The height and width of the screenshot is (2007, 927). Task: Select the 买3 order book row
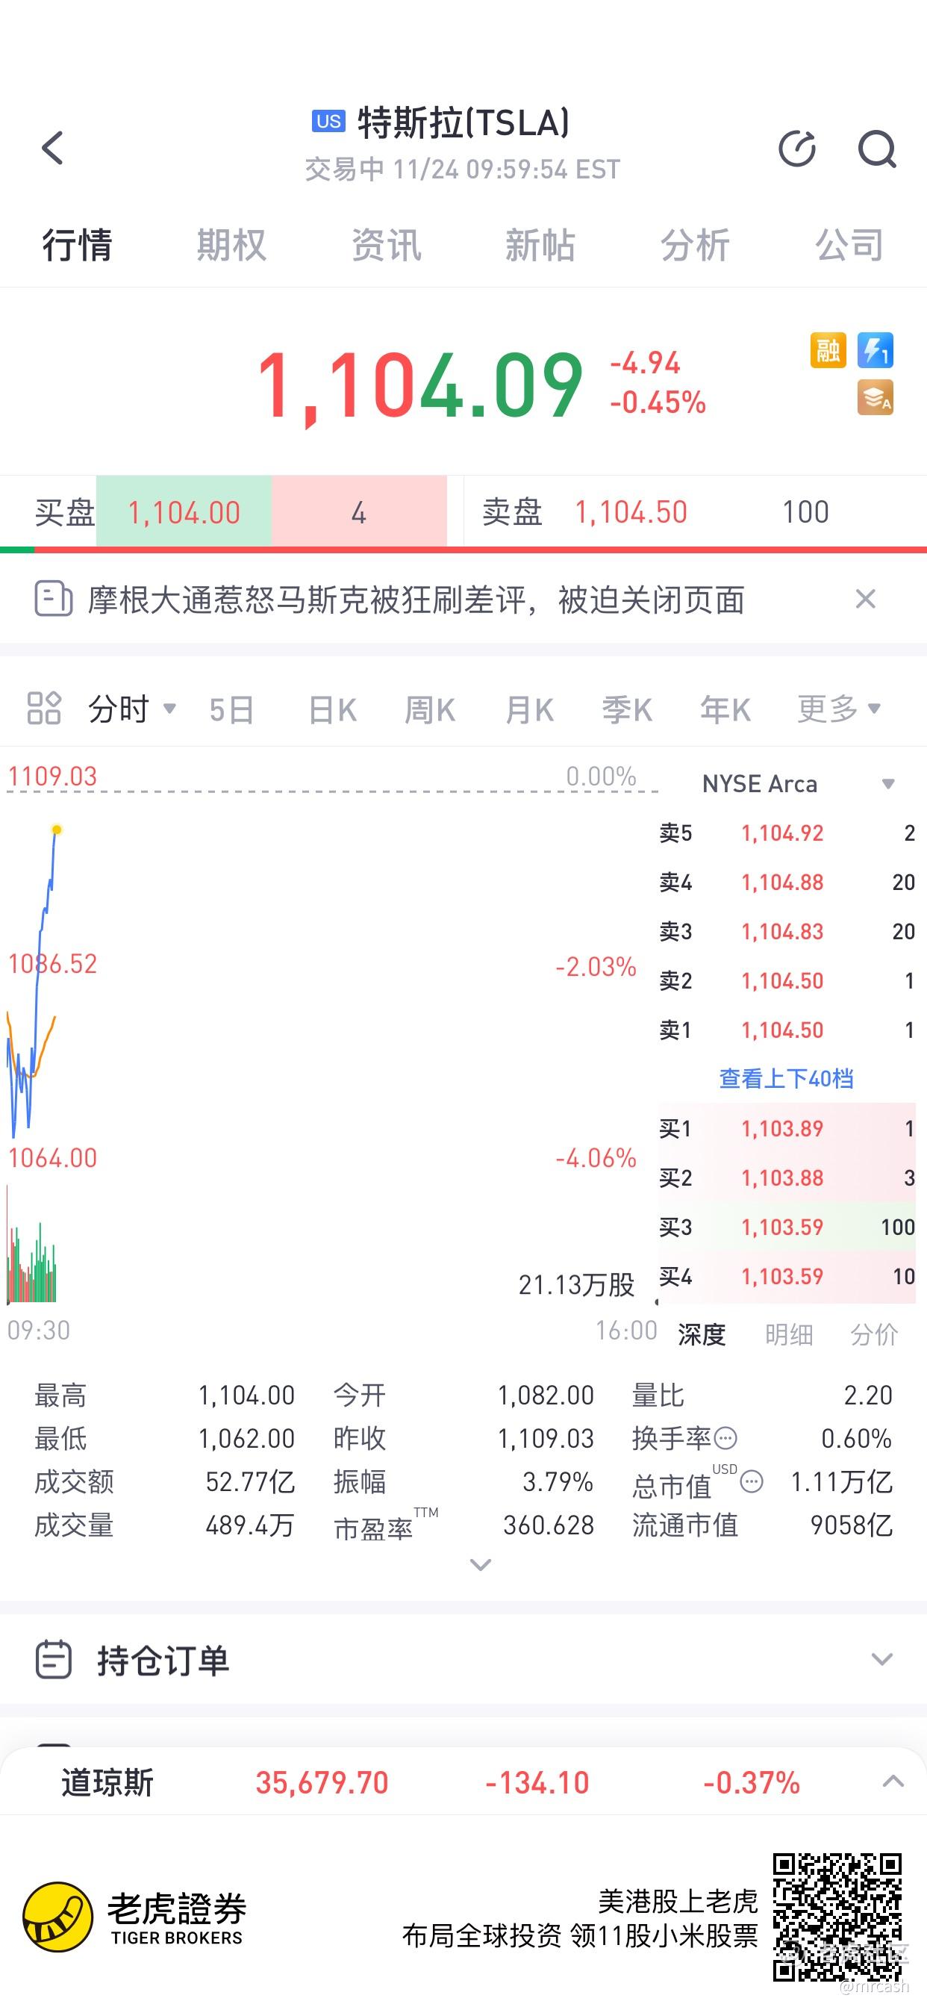tap(787, 1227)
